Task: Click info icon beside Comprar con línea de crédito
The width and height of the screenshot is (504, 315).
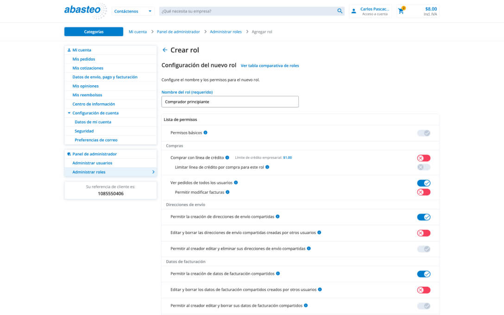Action: 227,157
